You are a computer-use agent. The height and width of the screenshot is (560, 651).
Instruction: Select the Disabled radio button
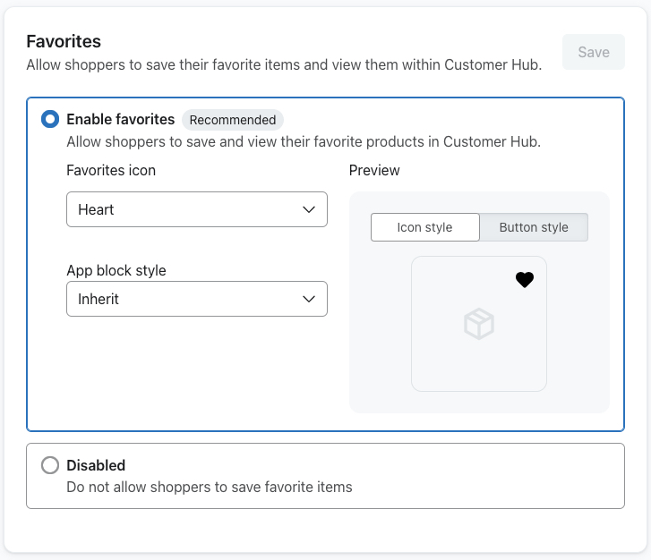point(50,465)
